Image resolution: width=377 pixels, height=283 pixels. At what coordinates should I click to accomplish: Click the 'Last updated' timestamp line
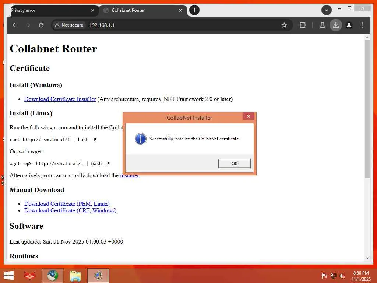pos(66,242)
